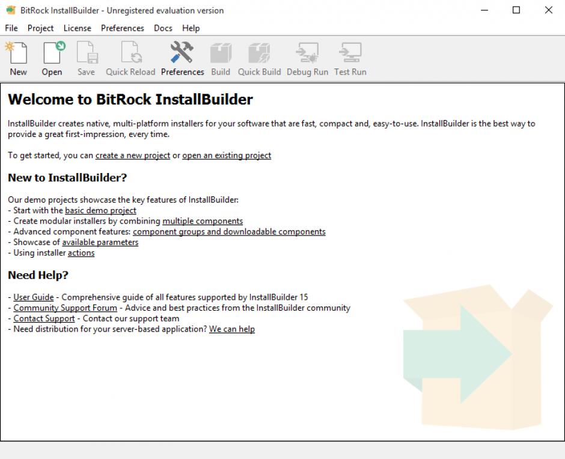Open Preferences from the toolbar
Image resolution: width=565 pixels, height=459 pixels.
[182, 59]
